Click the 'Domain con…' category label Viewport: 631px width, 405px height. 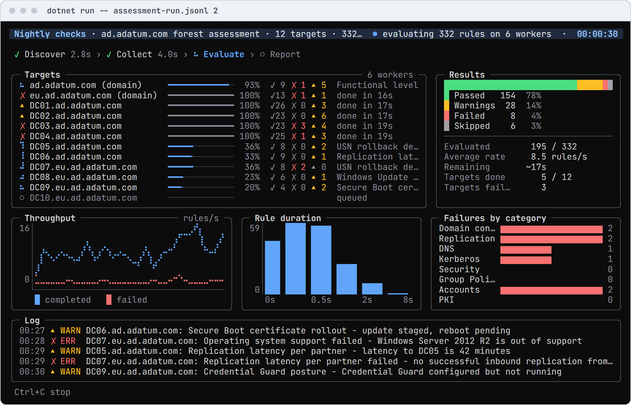coord(467,228)
